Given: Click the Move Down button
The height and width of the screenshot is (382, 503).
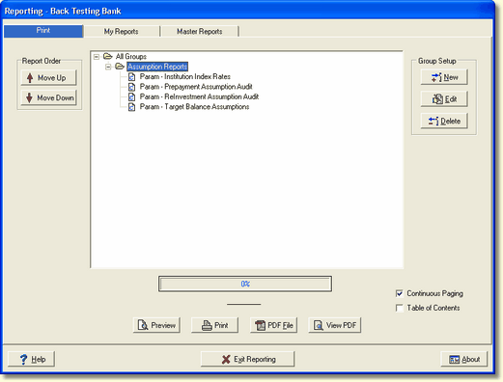Looking at the screenshot, I should [48, 97].
